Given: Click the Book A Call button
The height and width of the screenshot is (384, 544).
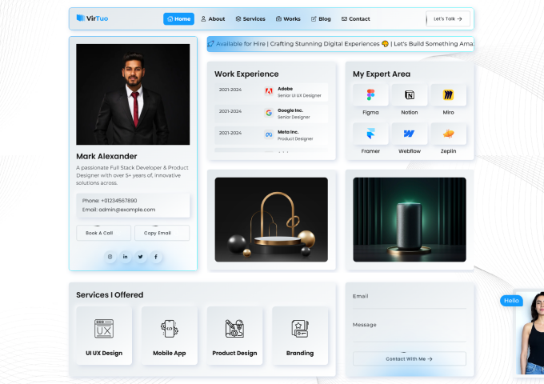Looking at the screenshot, I should [103, 233].
